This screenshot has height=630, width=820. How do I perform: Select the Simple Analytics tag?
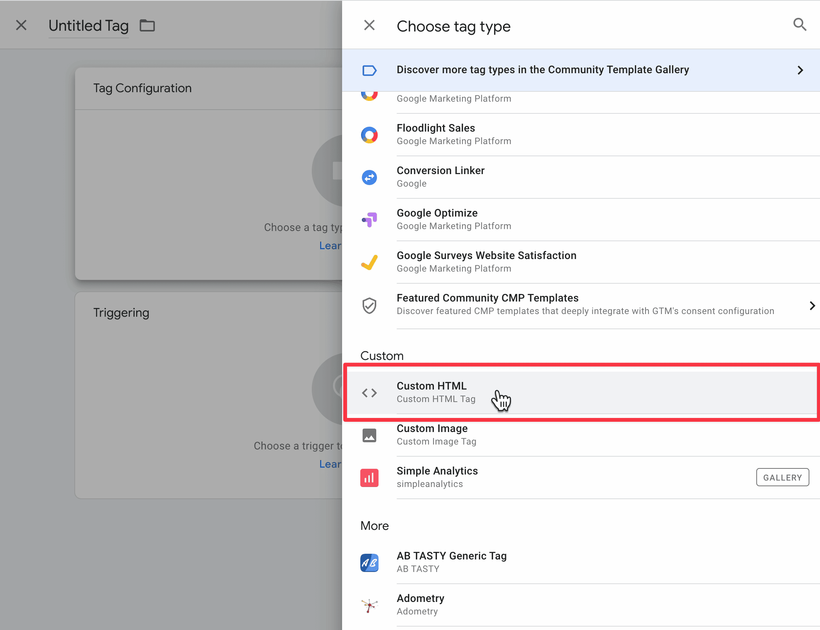581,478
